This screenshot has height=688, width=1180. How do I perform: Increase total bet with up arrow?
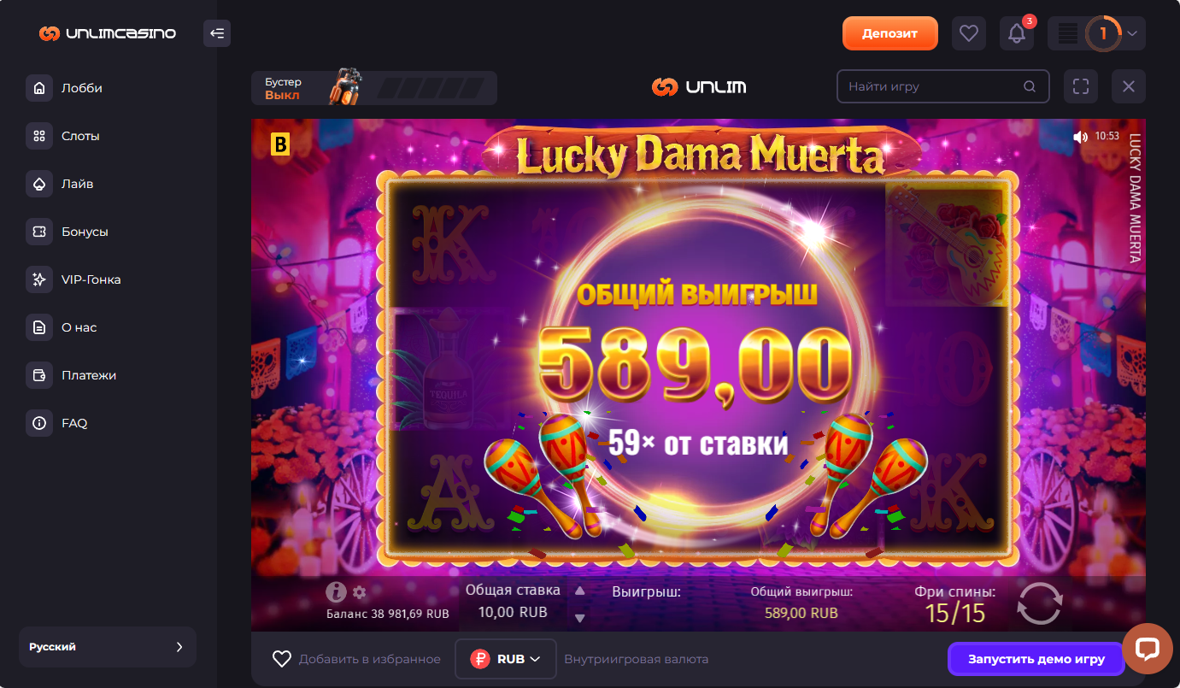pos(580,591)
